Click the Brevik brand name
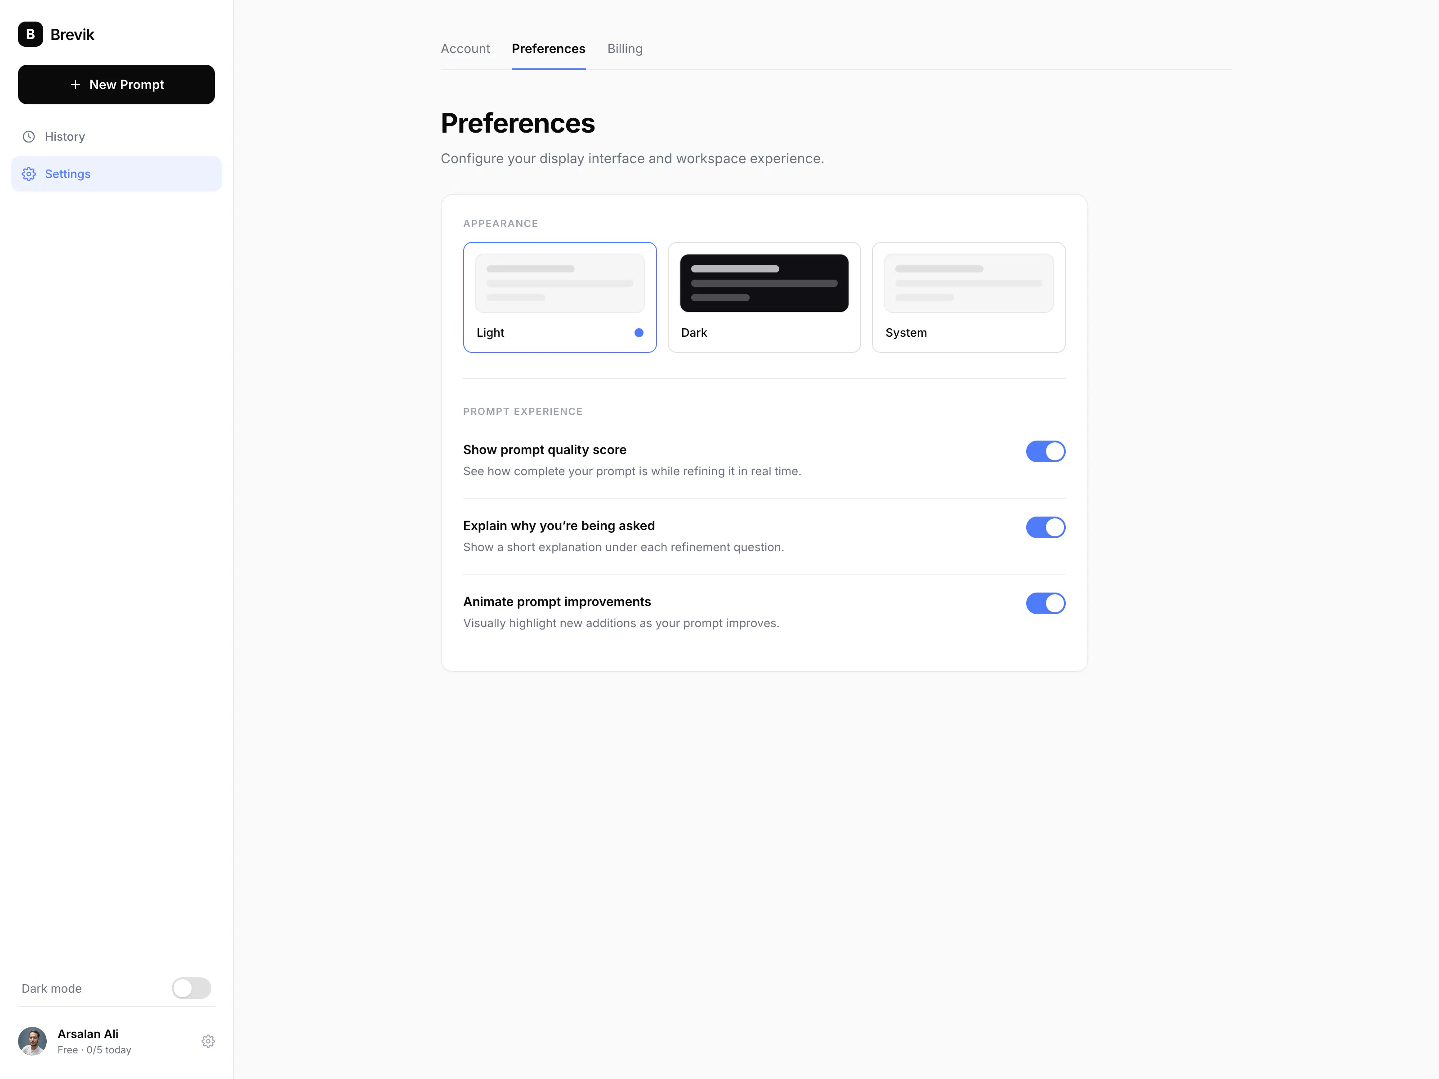 72,35
